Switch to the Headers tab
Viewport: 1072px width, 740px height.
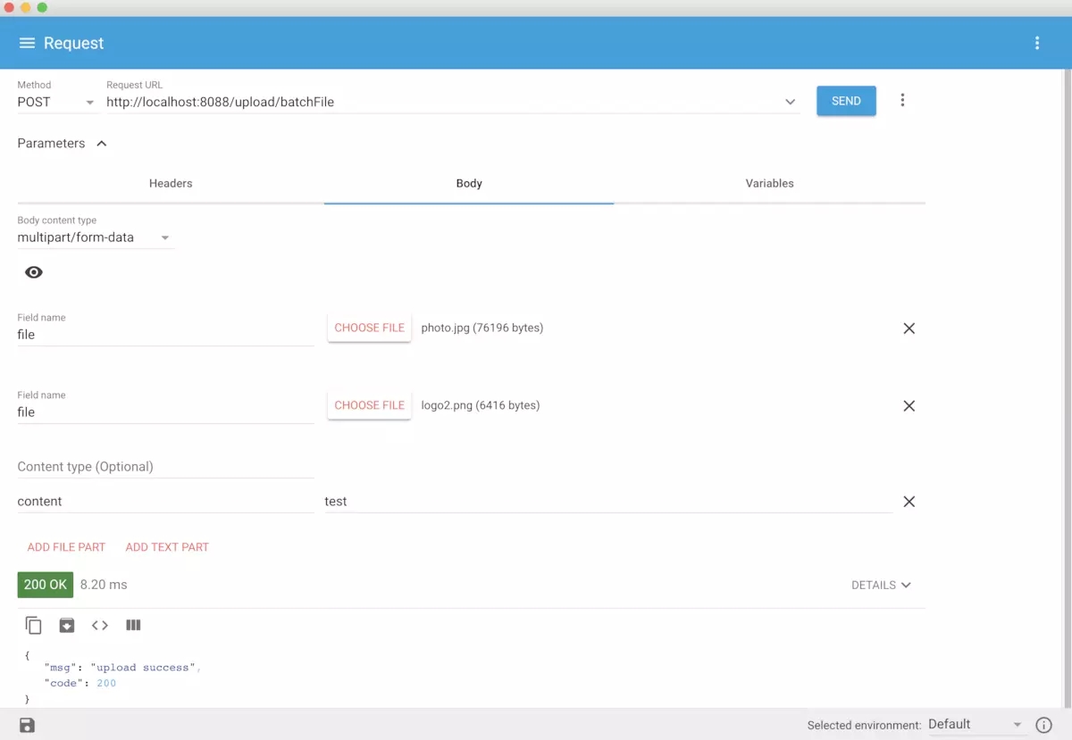(171, 183)
